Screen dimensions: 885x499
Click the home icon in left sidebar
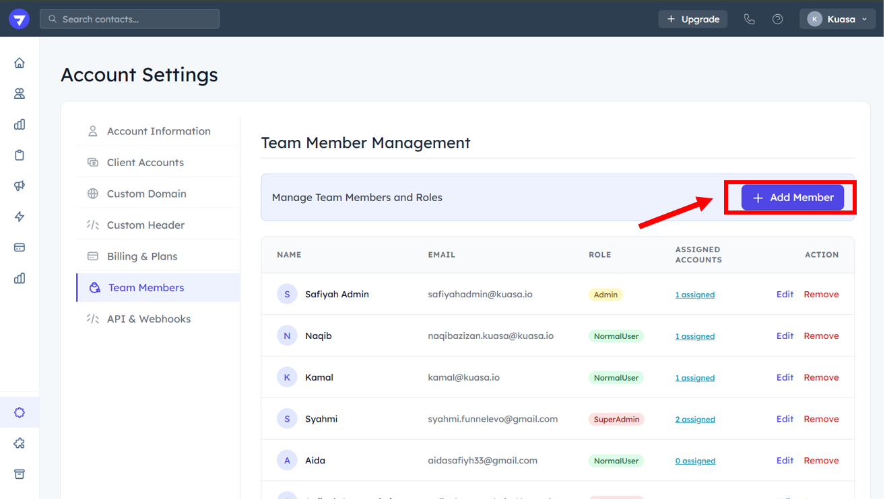(x=20, y=63)
